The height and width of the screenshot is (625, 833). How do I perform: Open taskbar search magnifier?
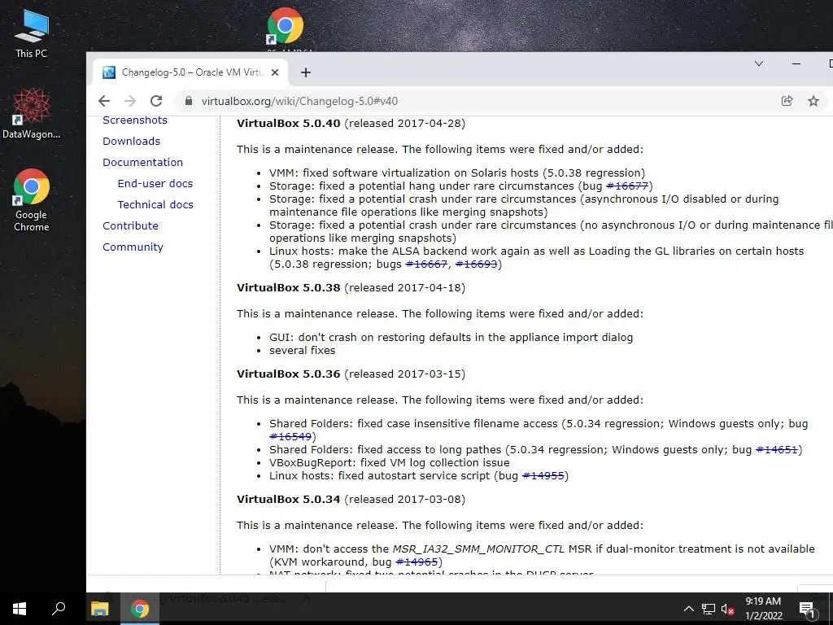[59, 609]
